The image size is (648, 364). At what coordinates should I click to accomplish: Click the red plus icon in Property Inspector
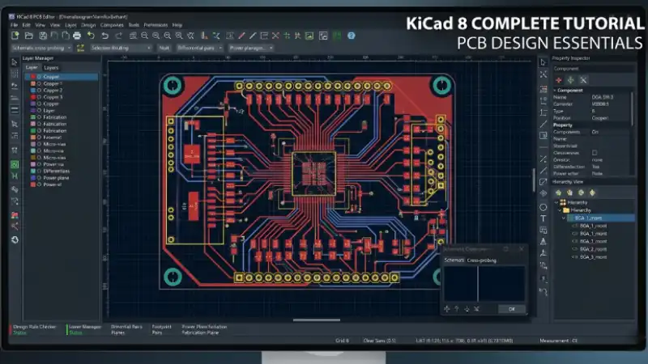[559, 80]
